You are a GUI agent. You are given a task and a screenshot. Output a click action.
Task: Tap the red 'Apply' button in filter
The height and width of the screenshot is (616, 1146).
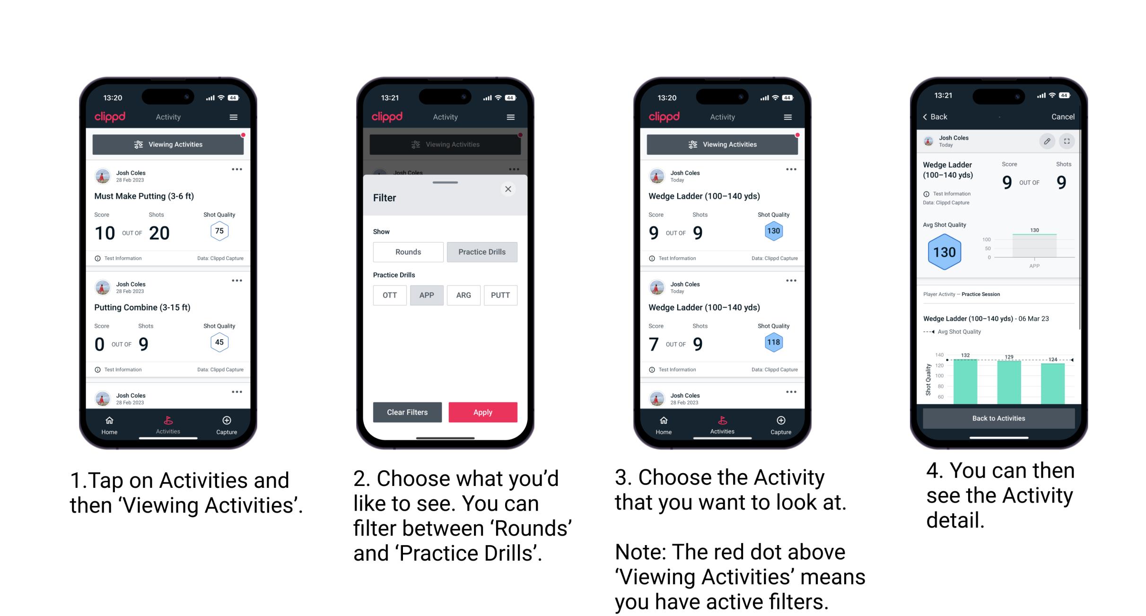point(482,411)
